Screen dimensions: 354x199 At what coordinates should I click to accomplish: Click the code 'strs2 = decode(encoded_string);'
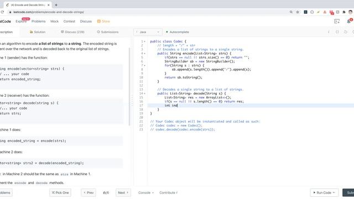click(x=53, y=163)
